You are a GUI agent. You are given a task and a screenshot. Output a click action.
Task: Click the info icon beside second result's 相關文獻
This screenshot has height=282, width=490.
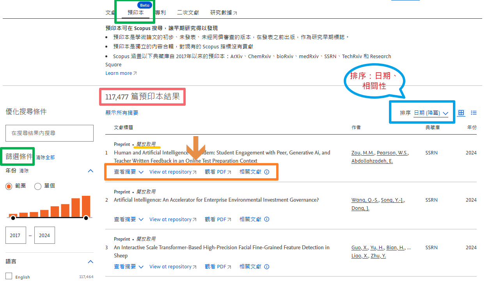pos(266,219)
